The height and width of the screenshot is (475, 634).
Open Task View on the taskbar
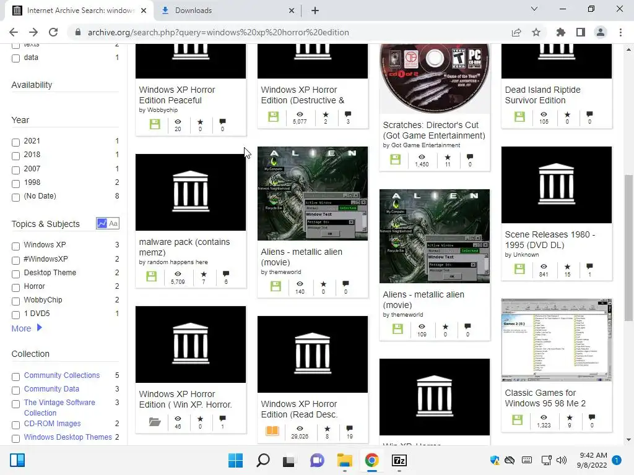click(289, 461)
